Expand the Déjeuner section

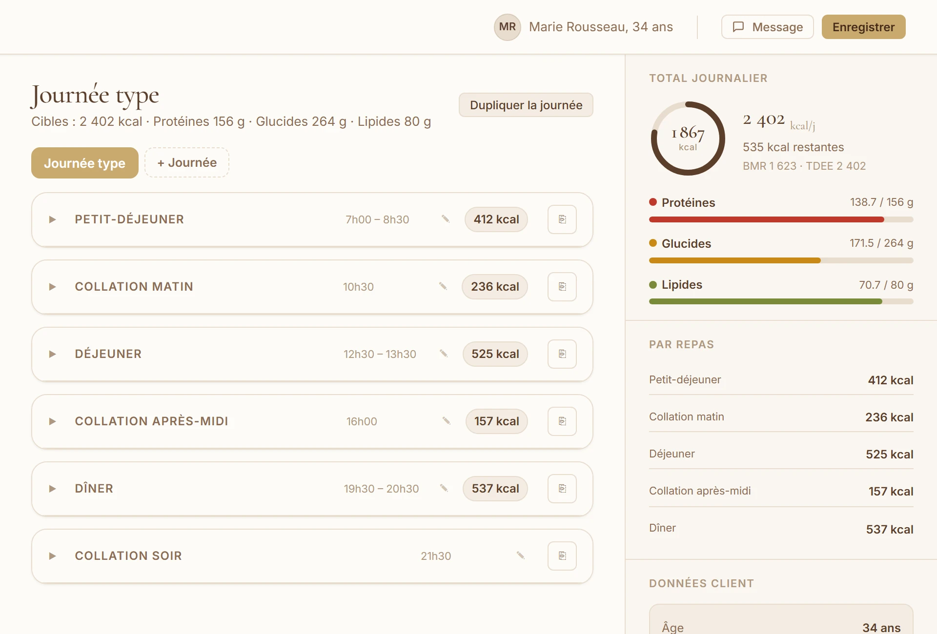[x=52, y=354]
